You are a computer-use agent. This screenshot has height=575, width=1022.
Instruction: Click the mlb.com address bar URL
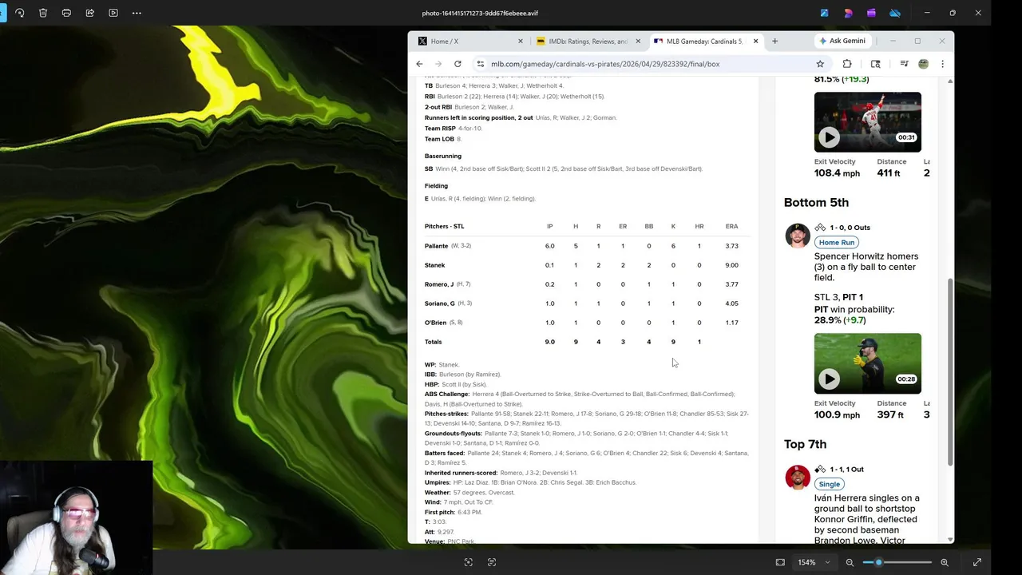pos(605,64)
